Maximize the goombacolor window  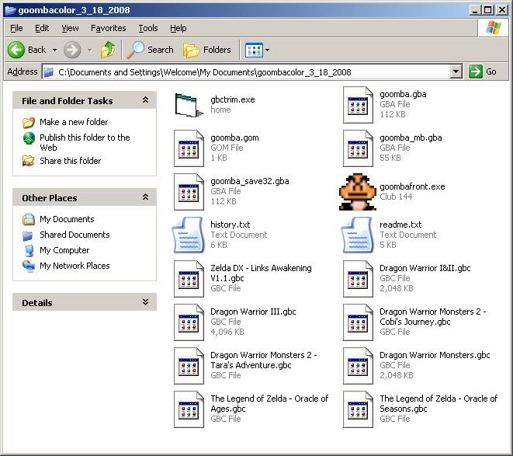[487, 10]
